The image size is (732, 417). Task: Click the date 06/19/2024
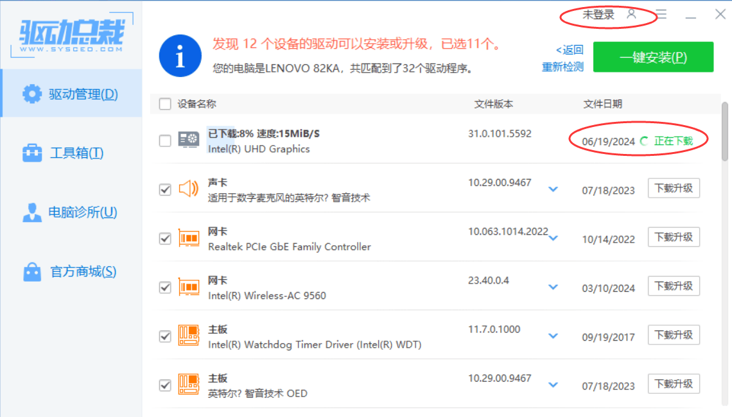608,142
